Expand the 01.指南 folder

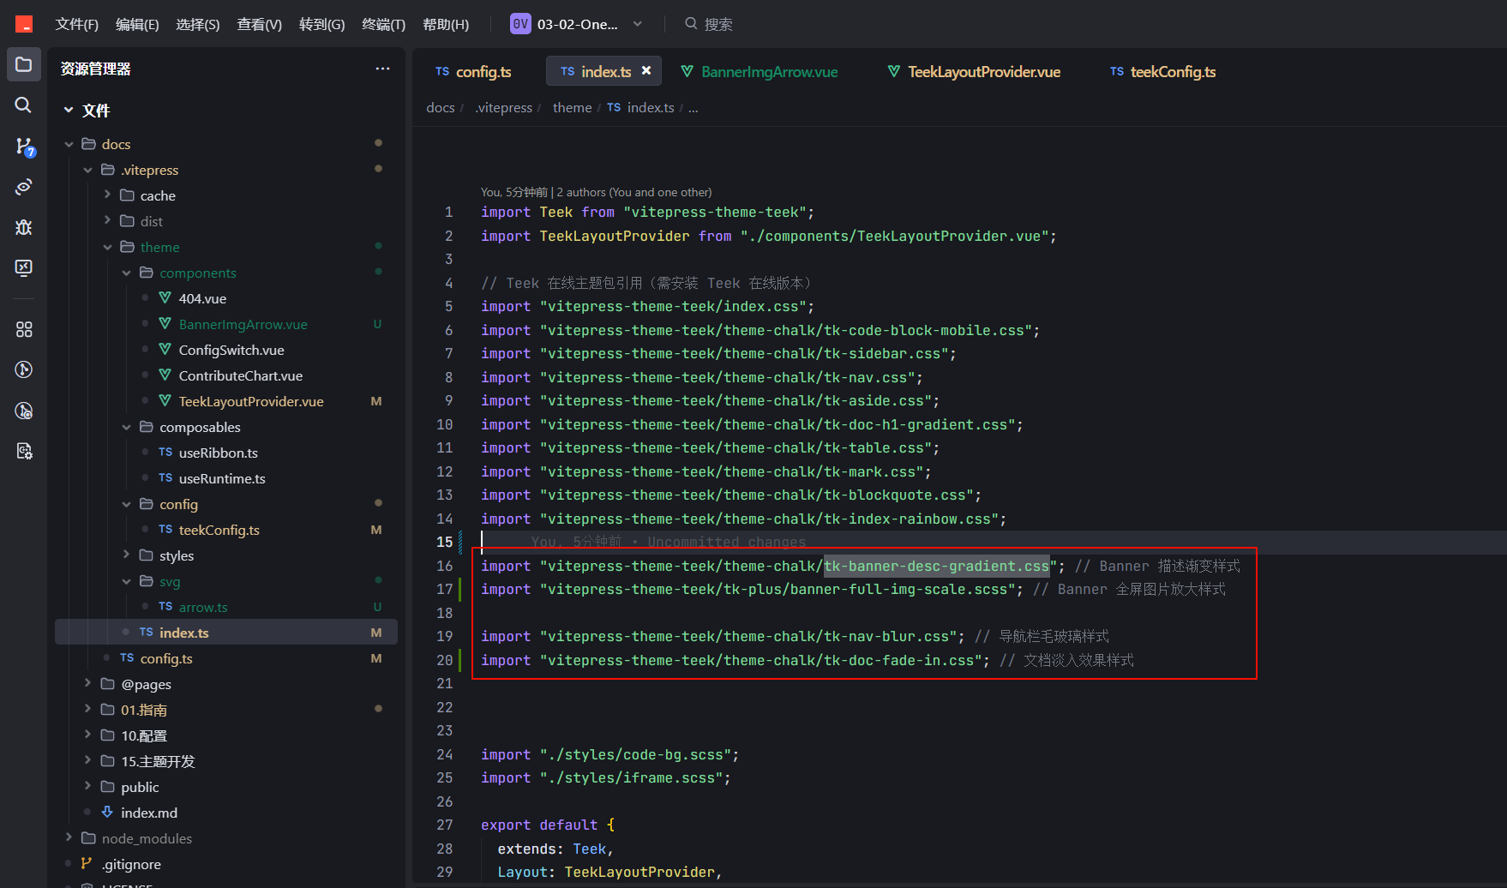[87, 710]
